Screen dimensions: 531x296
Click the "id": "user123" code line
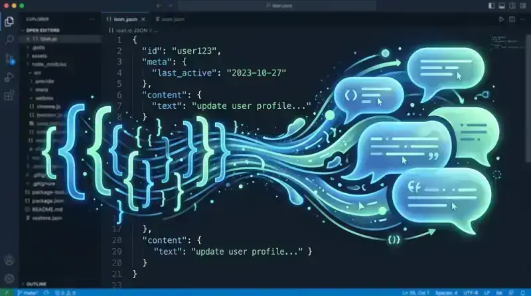[181, 51]
